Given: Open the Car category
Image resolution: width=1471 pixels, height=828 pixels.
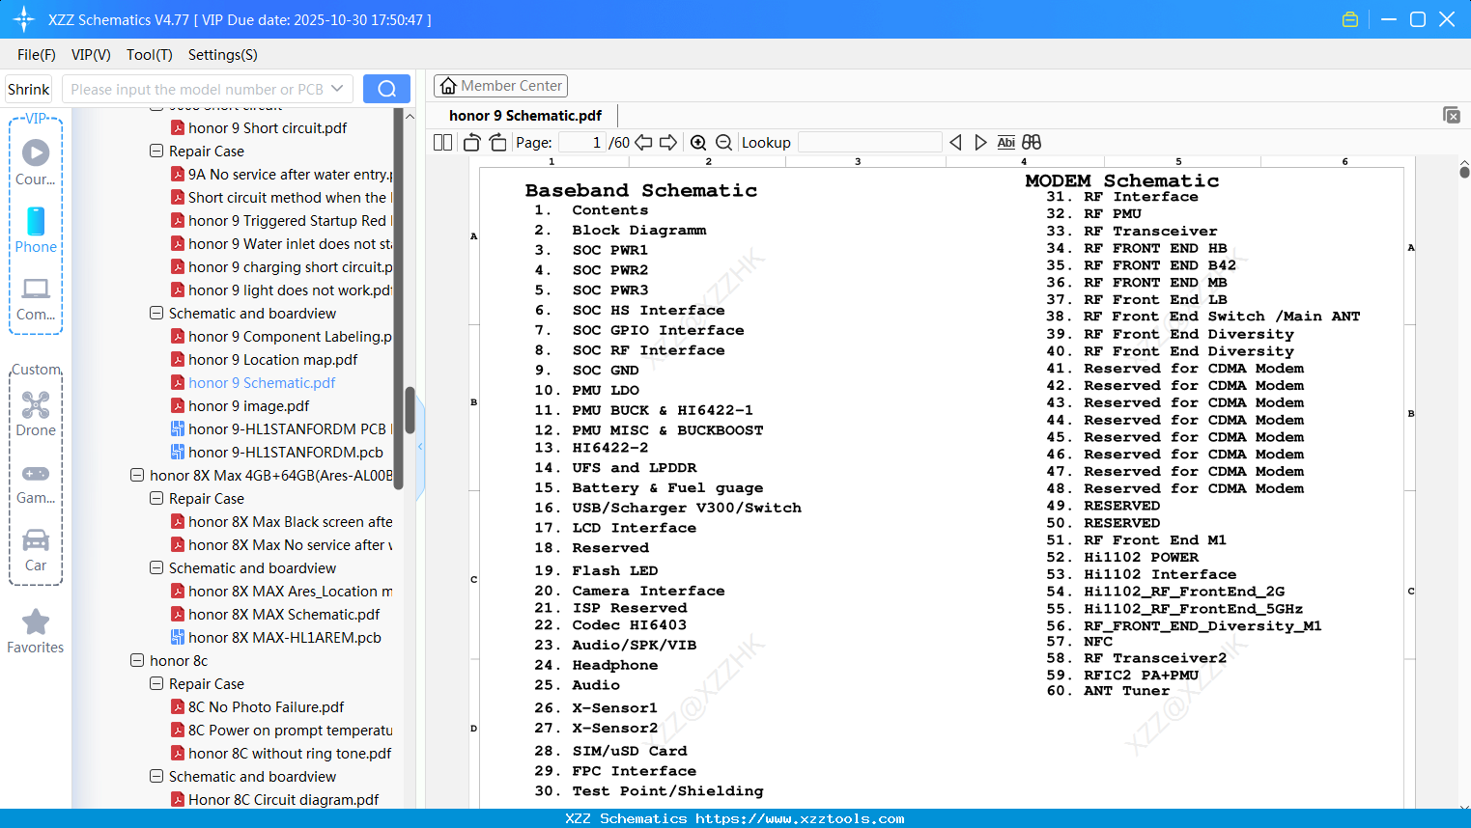Looking at the screenshot, I should point(36,549).
